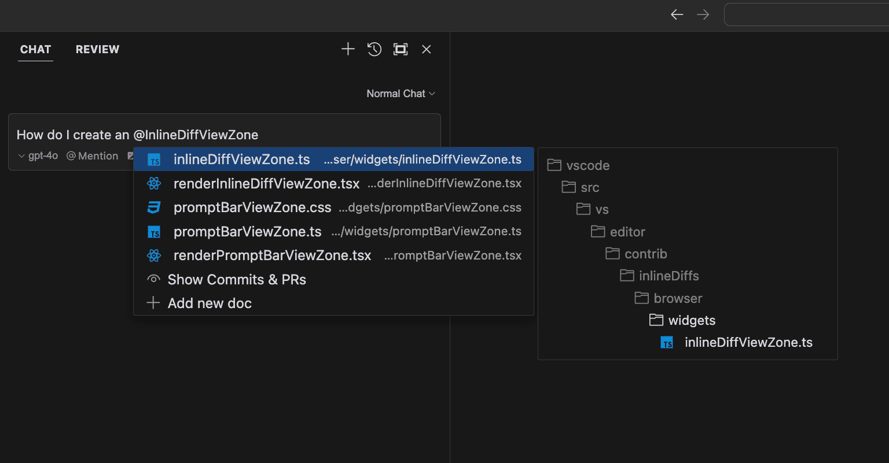Go back with the left arrow
The height and width of the screenshot is (463, 889).
677,14
